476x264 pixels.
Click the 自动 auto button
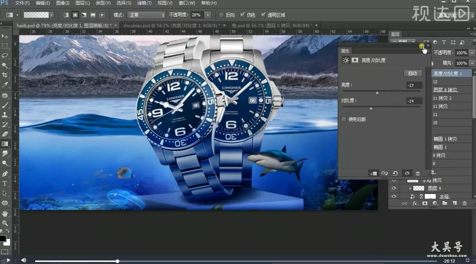click(x=413, y=73)
